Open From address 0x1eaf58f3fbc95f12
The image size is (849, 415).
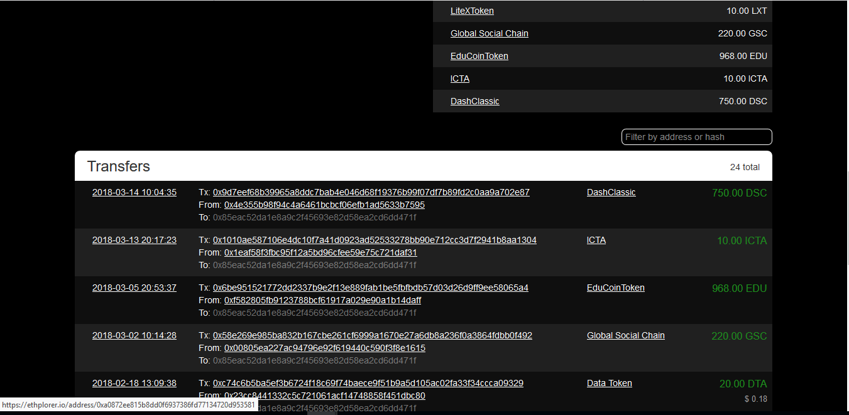pos(320,252)
